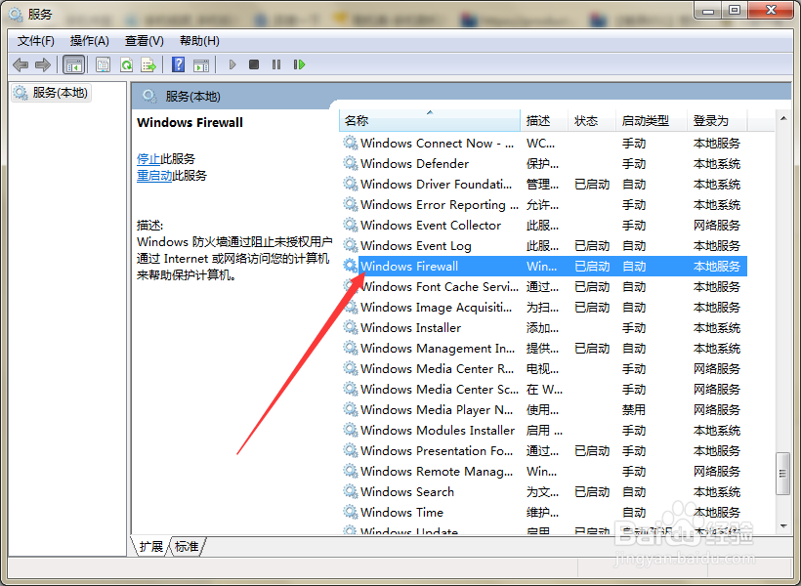Select Windows Remote Management service

click(544, 471)
